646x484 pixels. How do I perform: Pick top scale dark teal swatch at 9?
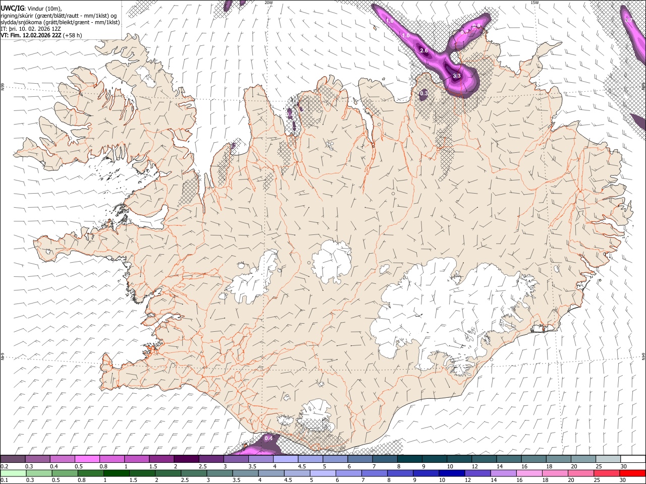[435, 459]
